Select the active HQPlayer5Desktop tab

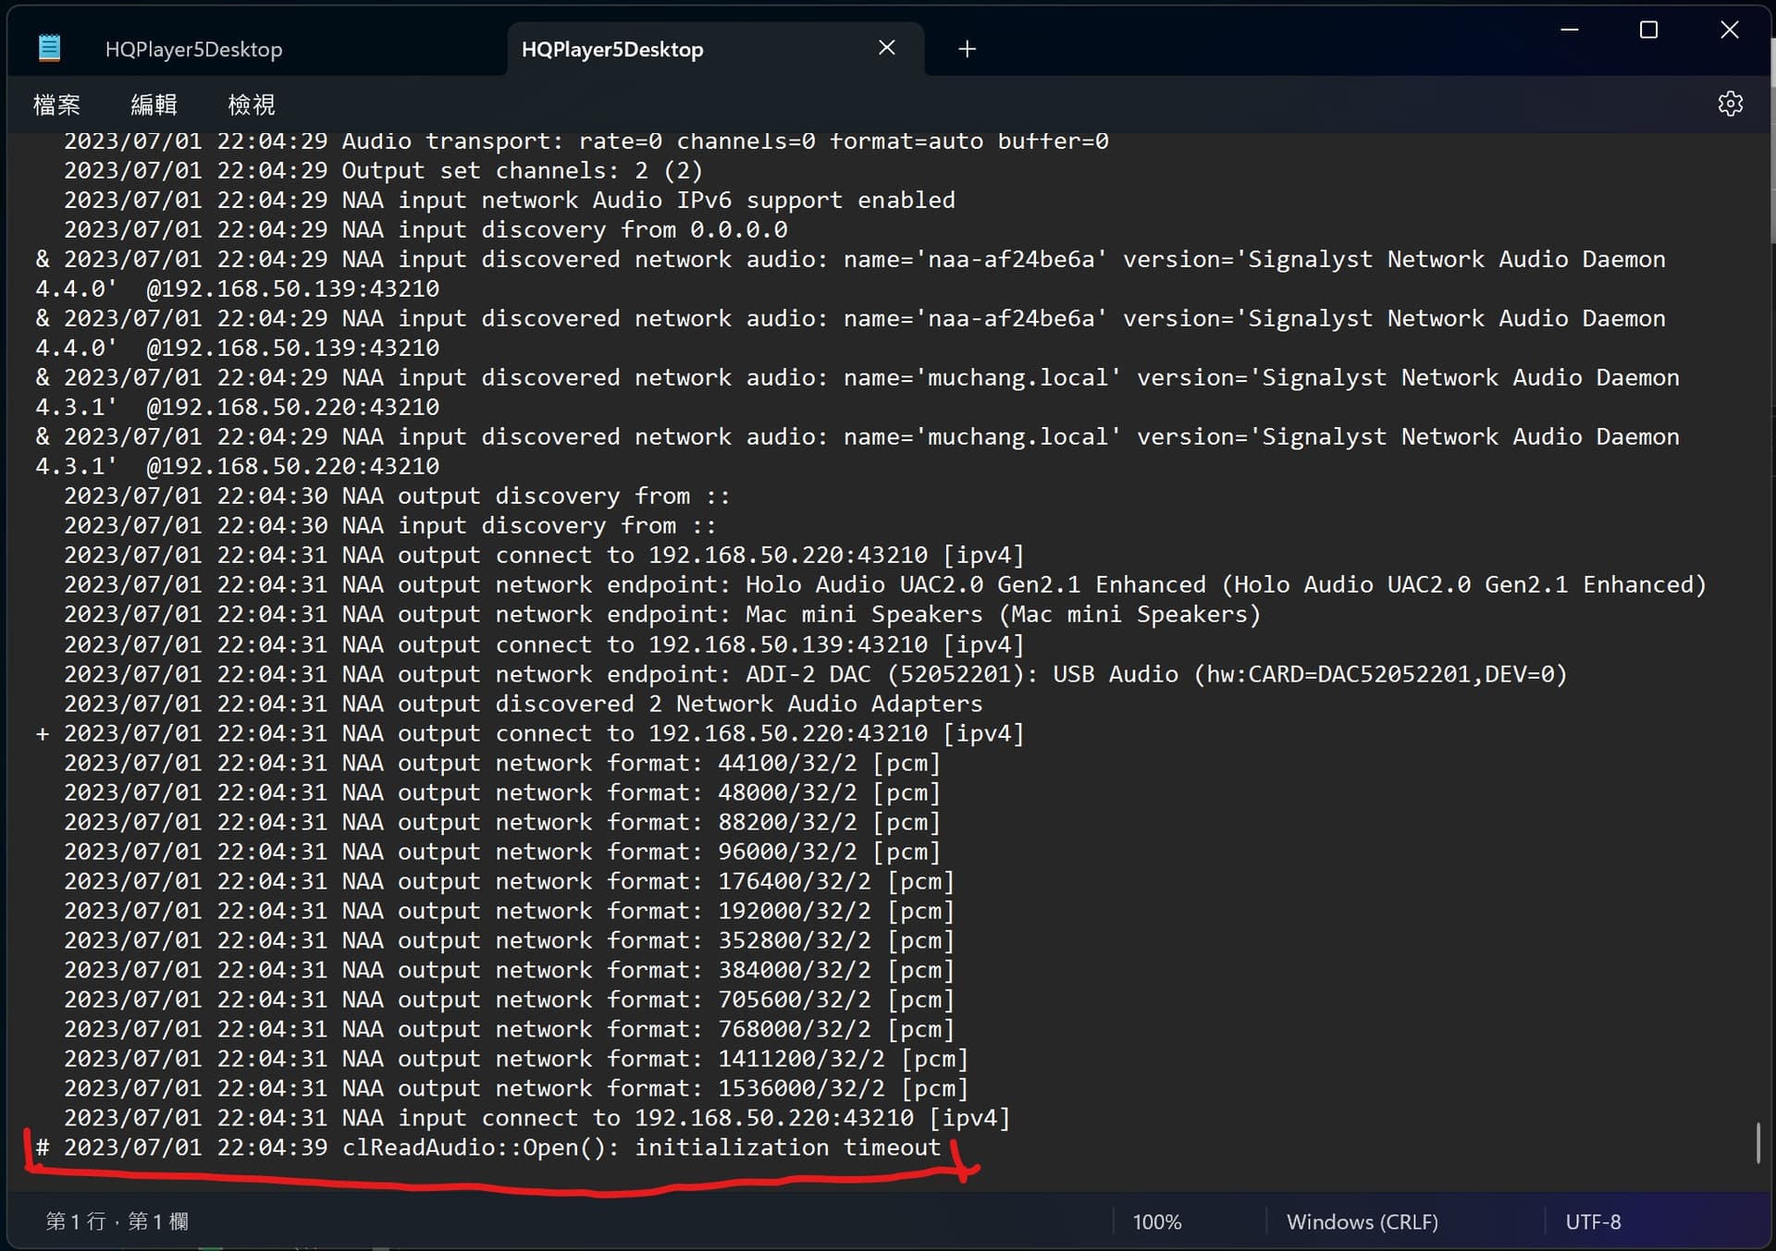click(612, 49)
